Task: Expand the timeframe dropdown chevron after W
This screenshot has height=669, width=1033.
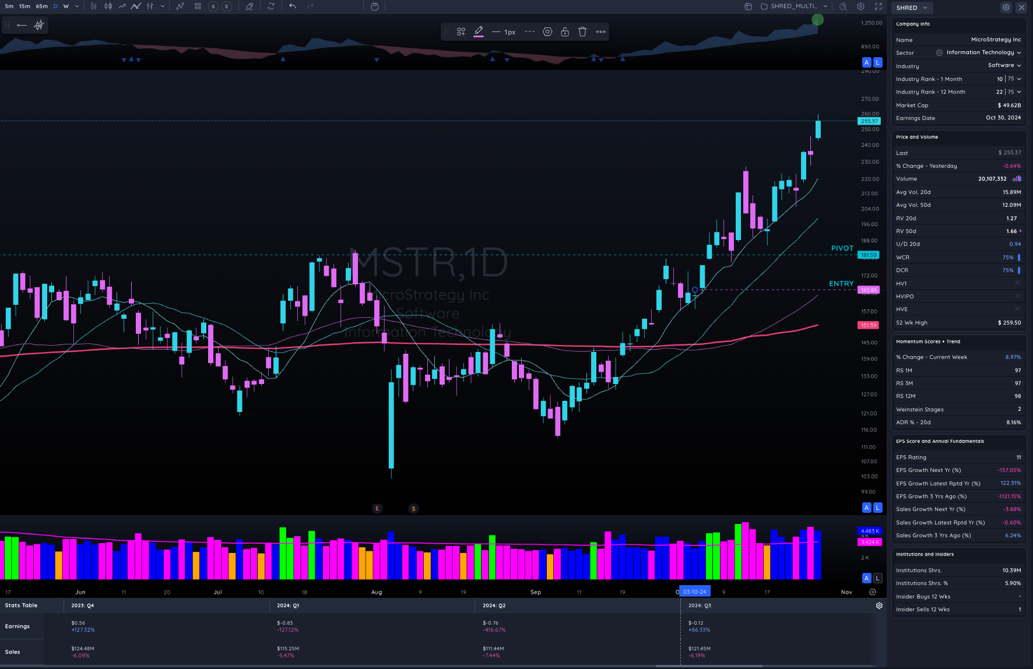Action: [77, 6]
